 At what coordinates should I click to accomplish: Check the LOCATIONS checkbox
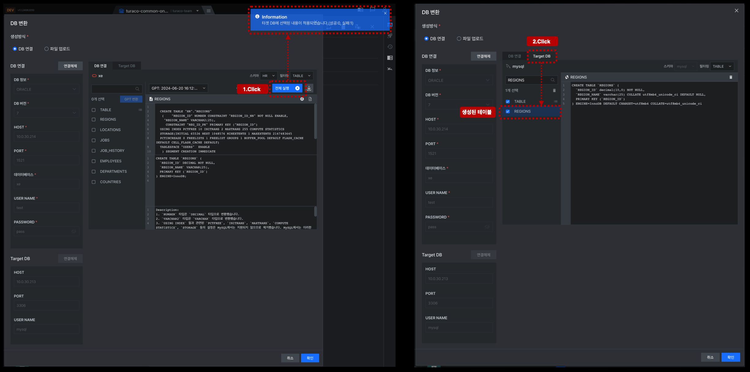click(94, 130)
